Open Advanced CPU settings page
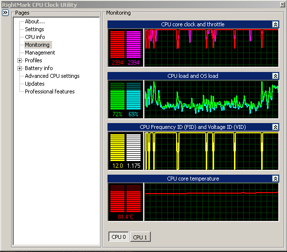287x252 pixels. 52,76
